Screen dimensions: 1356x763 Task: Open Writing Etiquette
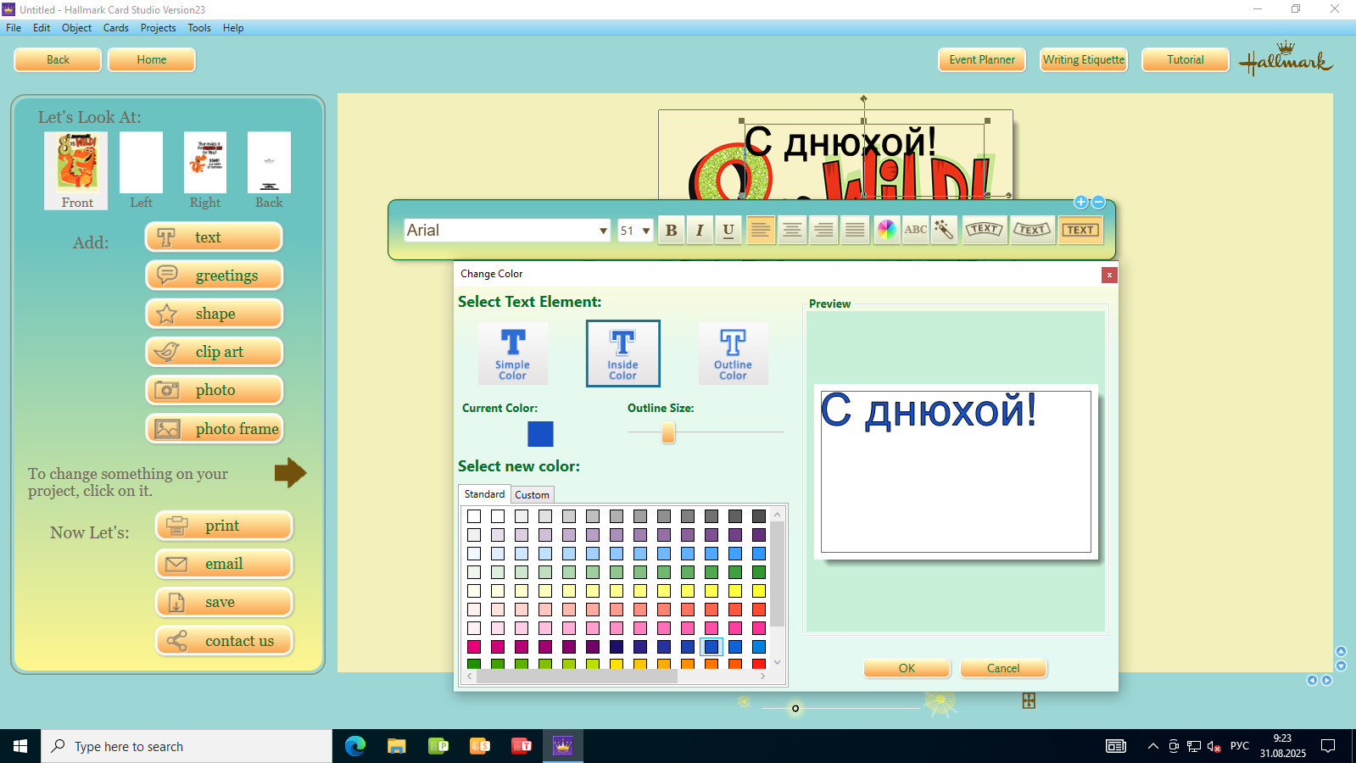click(x=1084, y=60)
